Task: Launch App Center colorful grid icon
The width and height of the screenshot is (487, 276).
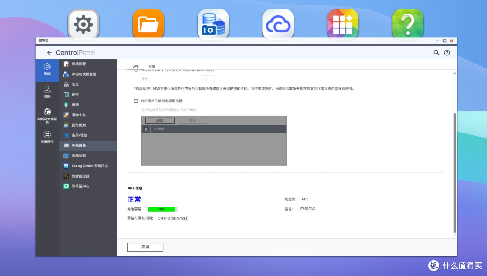Action: pos(343,24)
